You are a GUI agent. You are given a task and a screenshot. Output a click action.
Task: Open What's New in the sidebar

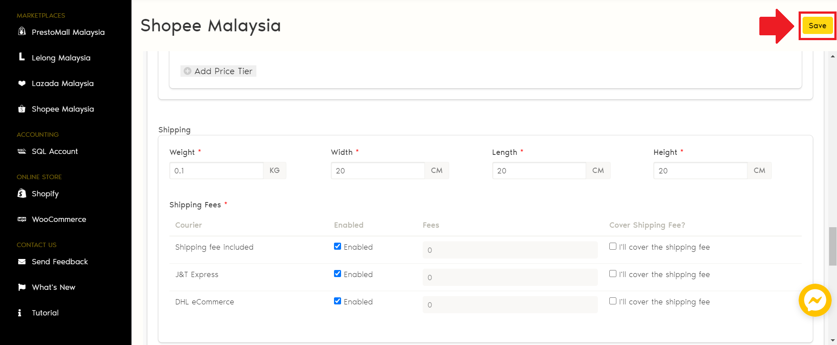point(53,287)
